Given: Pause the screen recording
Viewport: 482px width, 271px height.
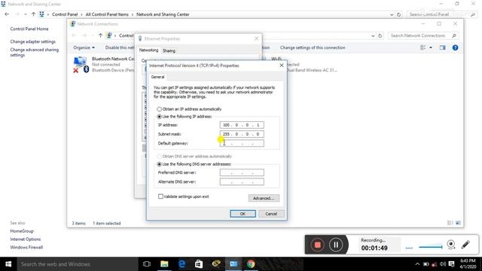Looking at the screenshot, I should [336, 245].
